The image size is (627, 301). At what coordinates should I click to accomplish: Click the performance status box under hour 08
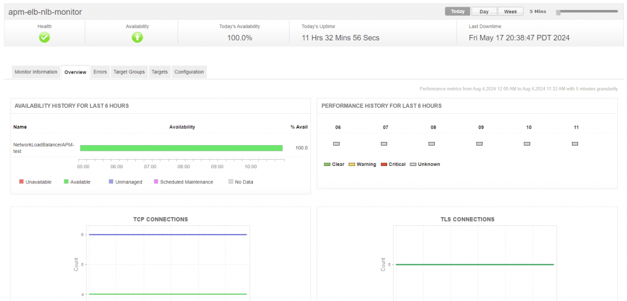coord(432,144)
